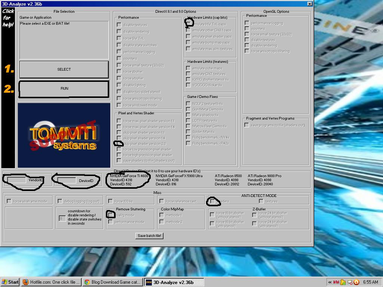Click the VendorID input field

point(16,180)
